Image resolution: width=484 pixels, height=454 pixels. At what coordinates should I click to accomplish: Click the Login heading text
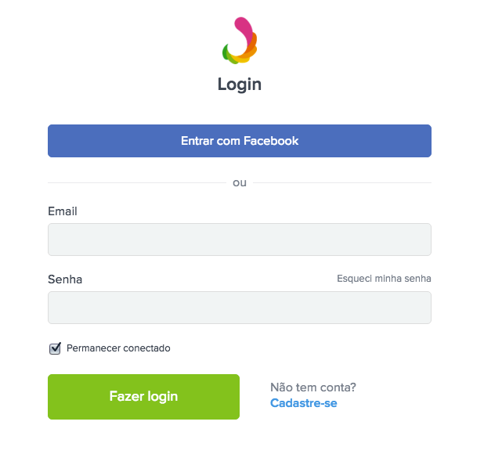click(x=240, y=85)
